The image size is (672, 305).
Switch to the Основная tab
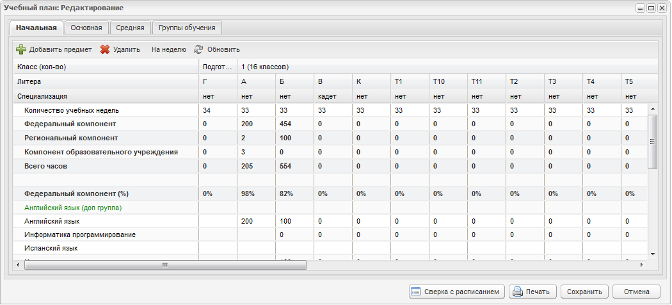tap(86, 28)
